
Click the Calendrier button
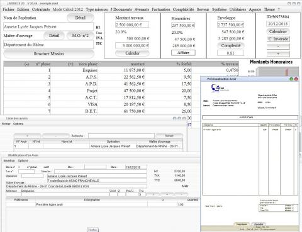point(278,31)
